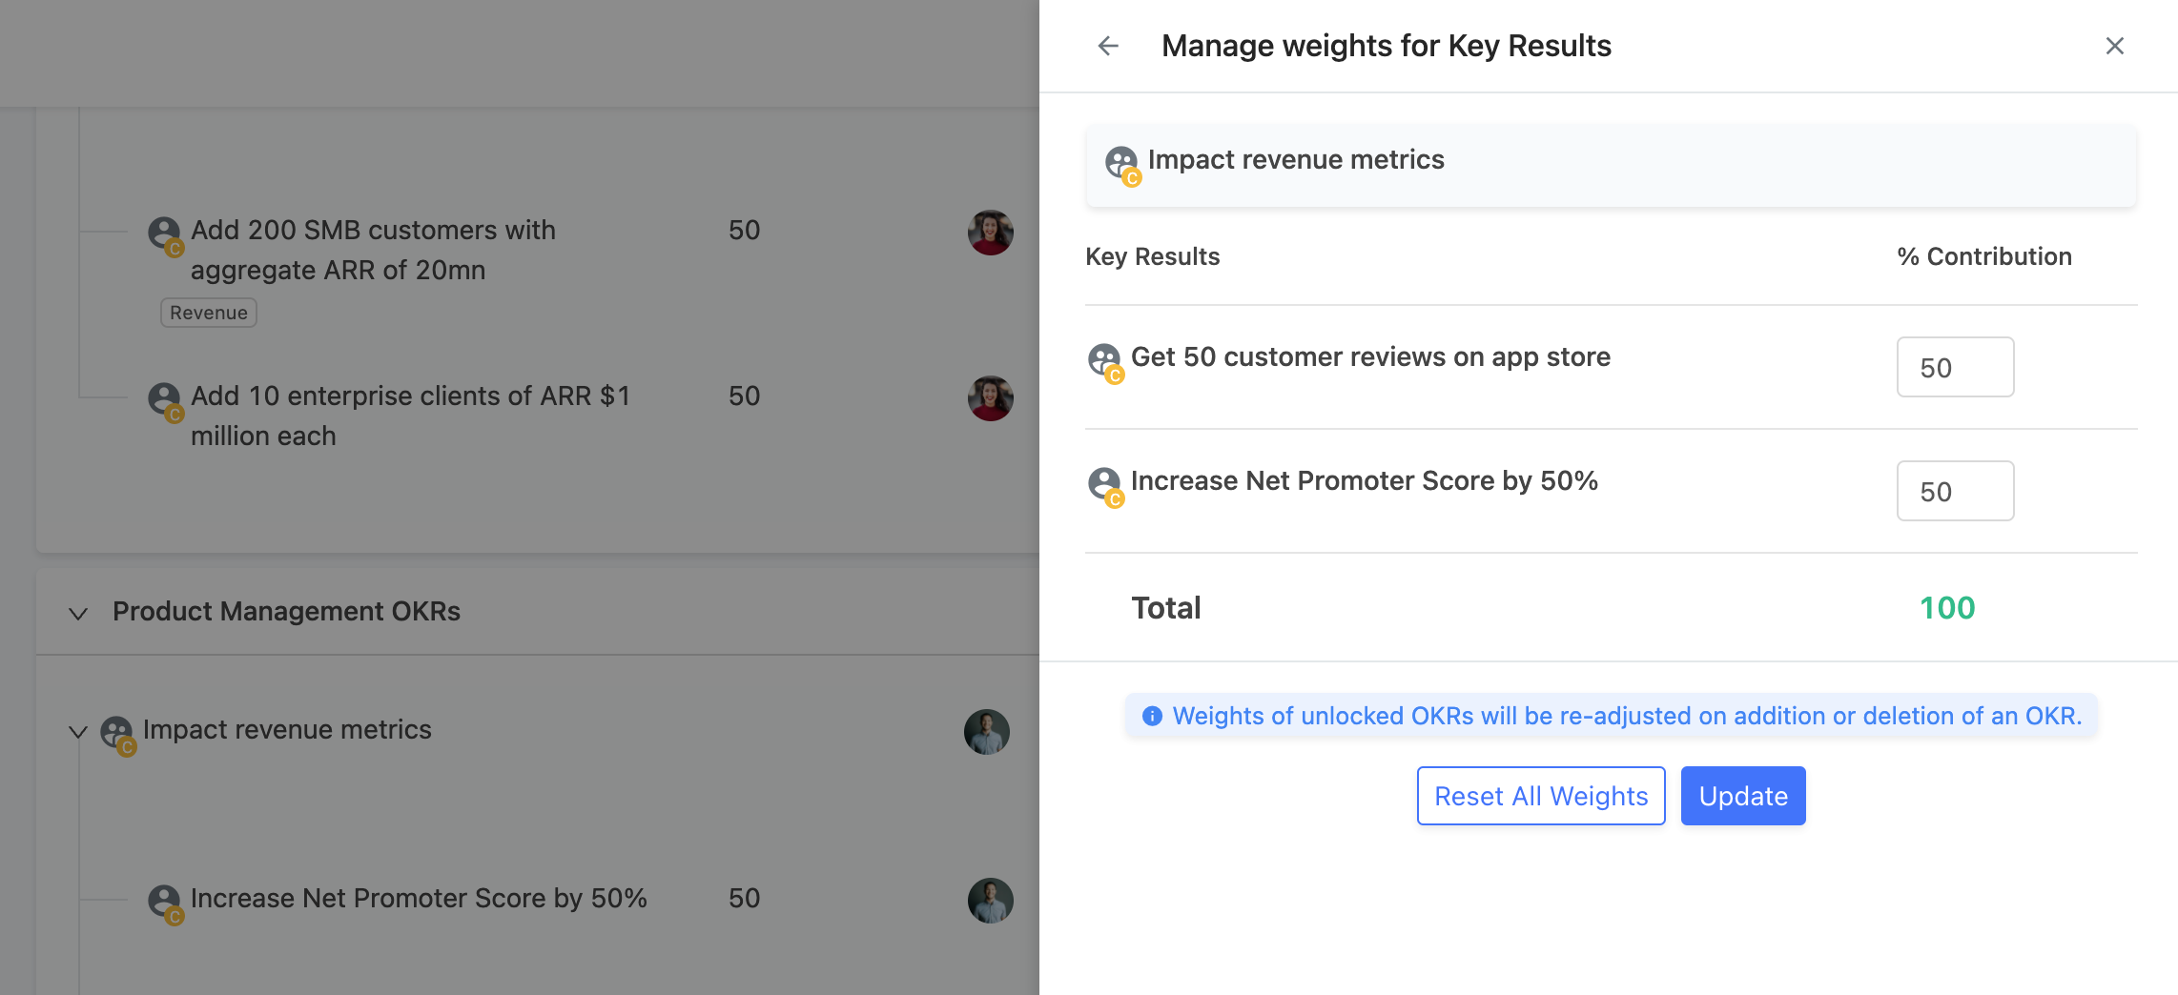Open owner avatar for Add 200 SMB customers

tap(991, 233)
